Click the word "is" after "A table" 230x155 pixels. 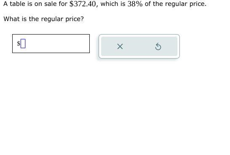point(30,4)
